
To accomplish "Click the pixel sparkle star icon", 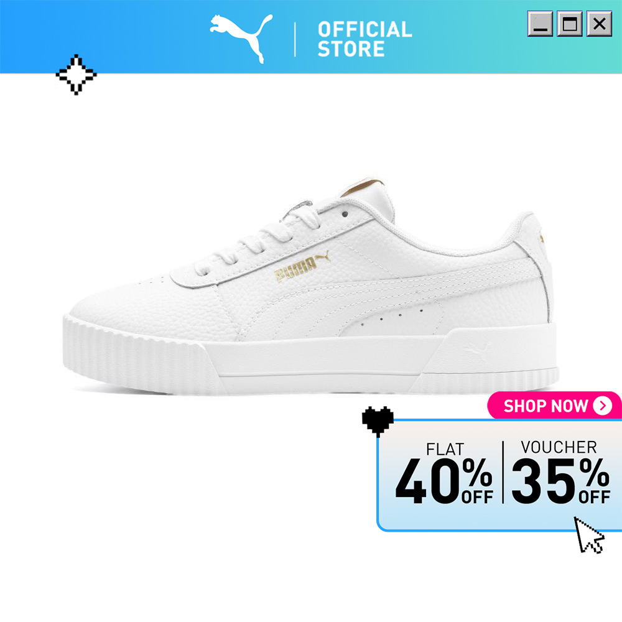I will pyautogui.click(x=76, y=75).
